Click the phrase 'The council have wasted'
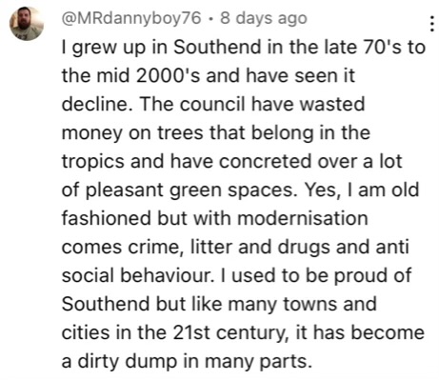439x380 pixels. [252, 104]
